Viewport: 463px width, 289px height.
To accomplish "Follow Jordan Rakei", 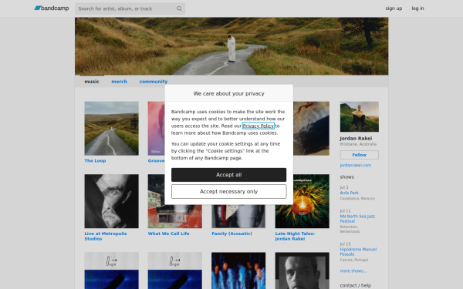I will pyautogui.click(x=360, y=155).
